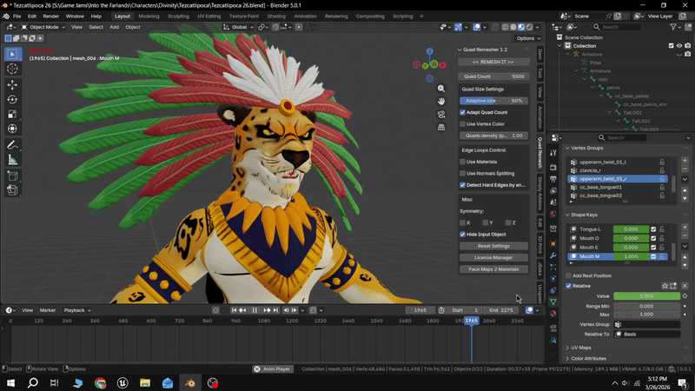This screenshot has height=391, width=695.
Task: Enable Use Normals Splitting checkbox
Action: point(463,173)
